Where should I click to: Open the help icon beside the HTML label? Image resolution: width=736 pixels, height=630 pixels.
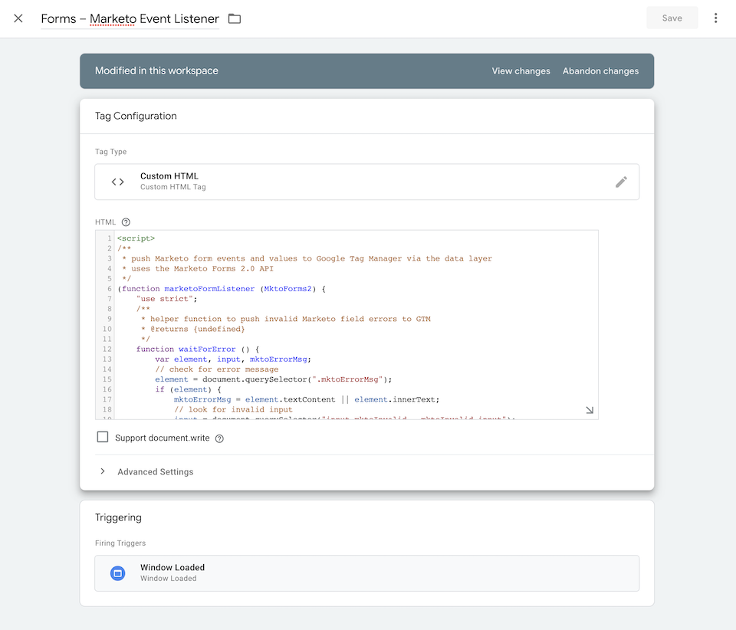[126, 222]
